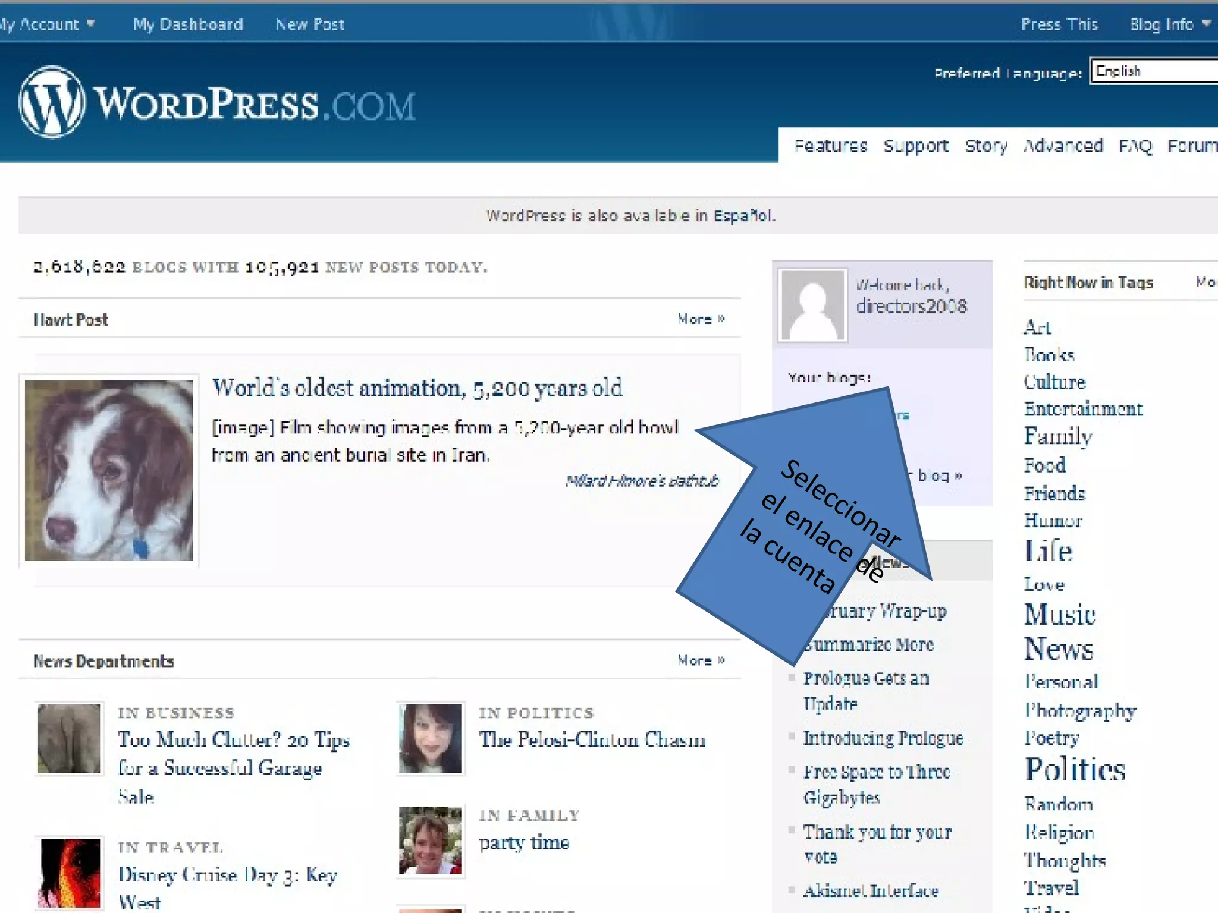Click the directors2008 profile avatar
The width and height of the screenshot is (1218, 913).
click(813, 306)
